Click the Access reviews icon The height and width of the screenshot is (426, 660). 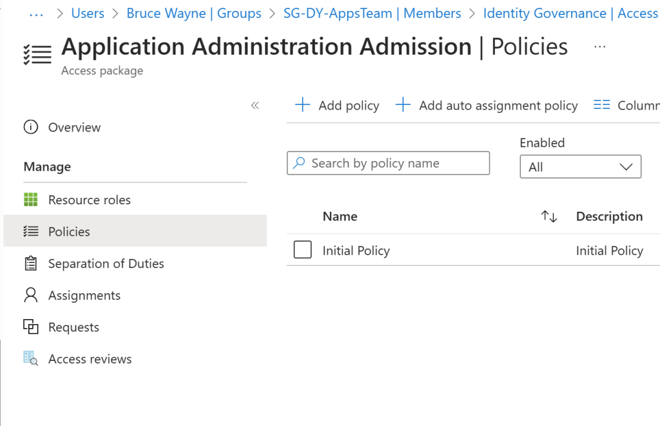[x=30, y=359]
